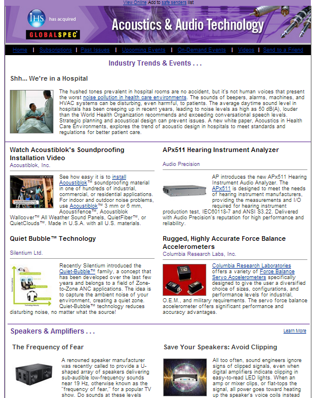
Task: Click Send to a Friend link
Action: 283,50
